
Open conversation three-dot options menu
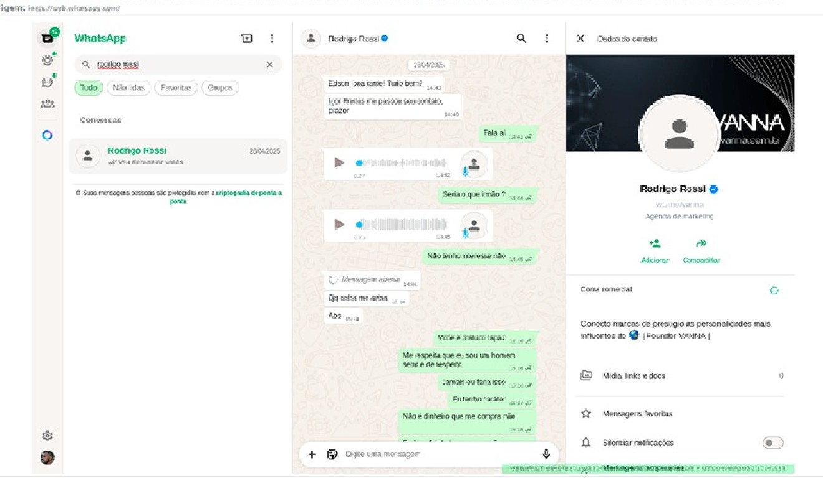(546, 39)
